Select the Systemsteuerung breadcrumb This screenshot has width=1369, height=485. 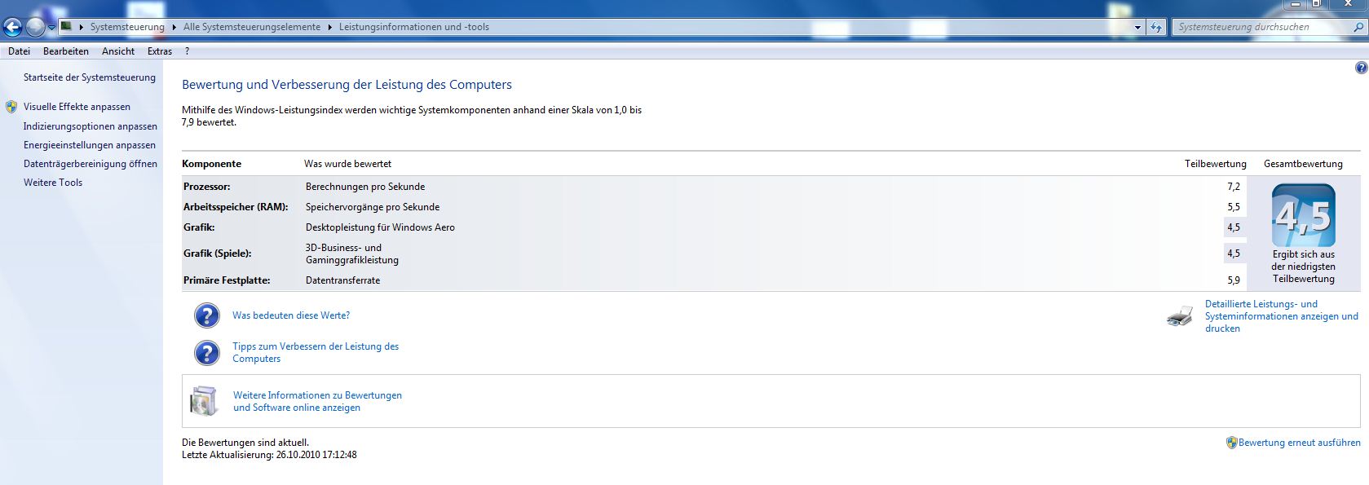(127, 27)
